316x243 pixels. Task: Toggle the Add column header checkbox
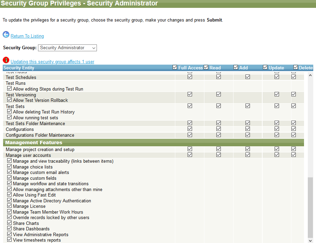click(x=236, y=67)
